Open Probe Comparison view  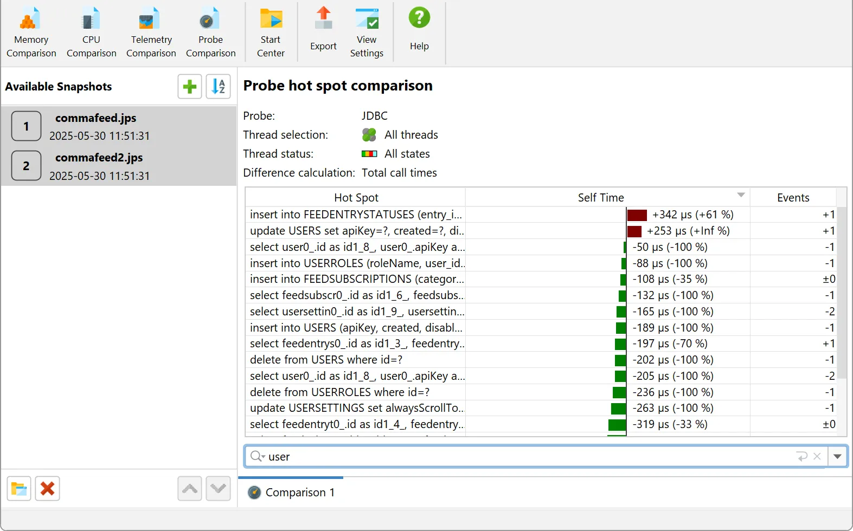point(210,33)
